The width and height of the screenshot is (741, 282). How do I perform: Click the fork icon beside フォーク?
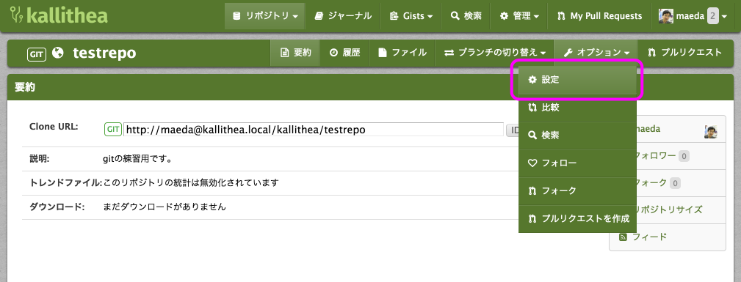532,191
